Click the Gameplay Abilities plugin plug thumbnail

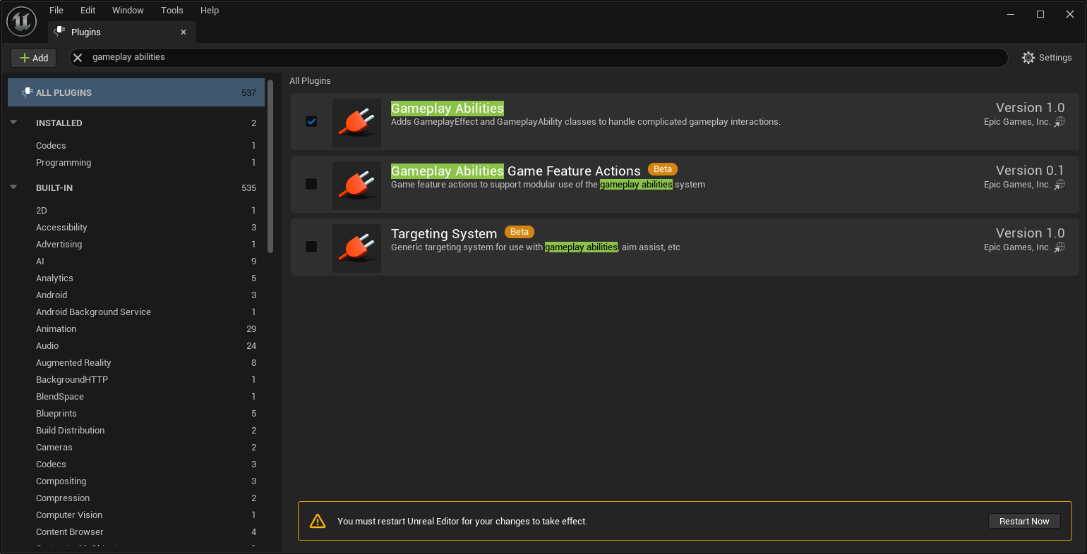356,122
